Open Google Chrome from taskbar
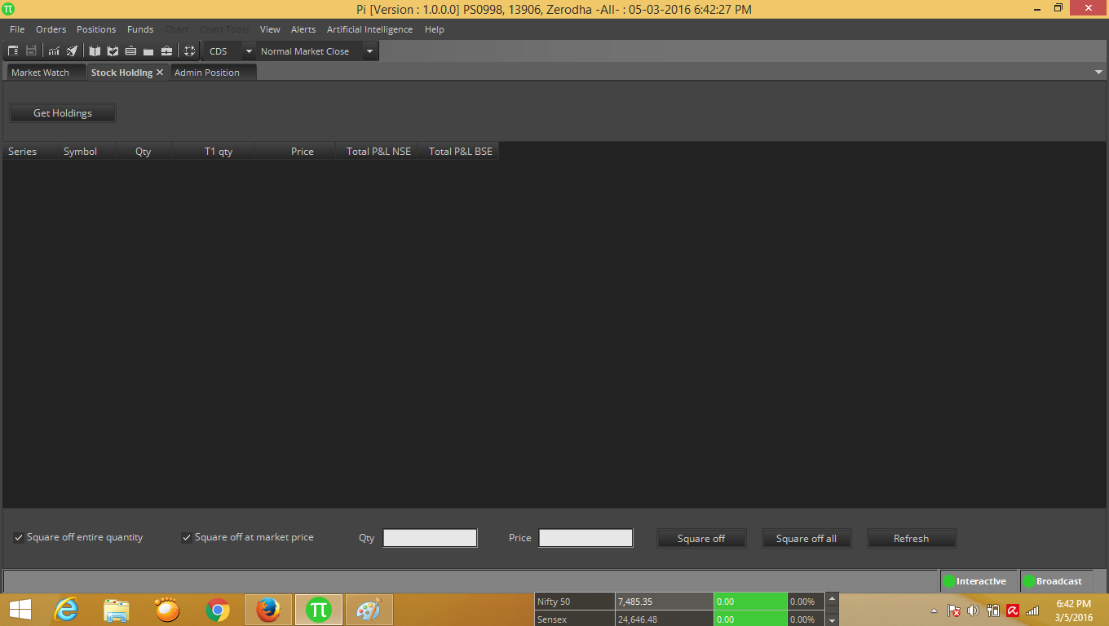1109x626 pixels. [x=218, y=610]
